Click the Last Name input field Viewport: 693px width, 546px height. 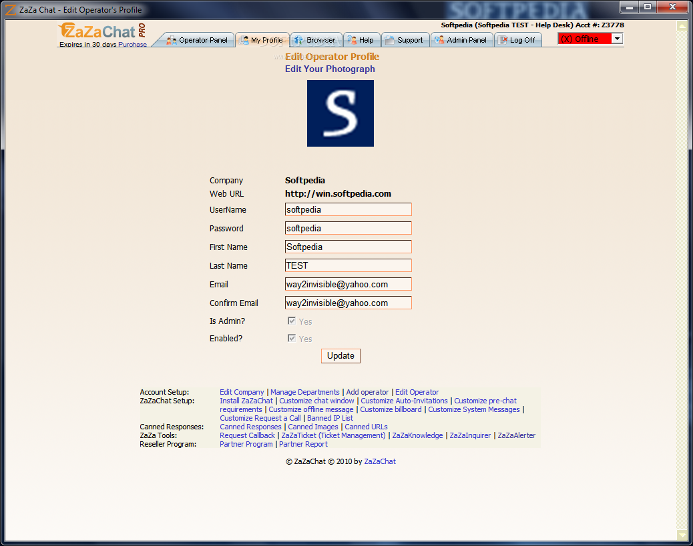coord(349,265)
